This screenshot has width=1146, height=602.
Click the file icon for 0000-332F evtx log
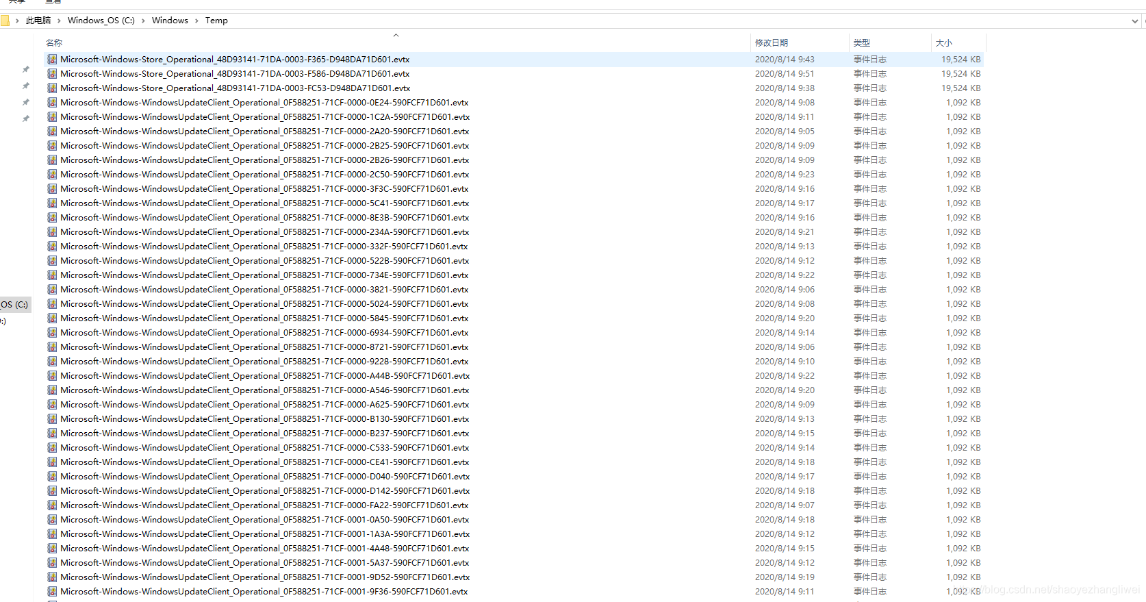pos(52,247)
